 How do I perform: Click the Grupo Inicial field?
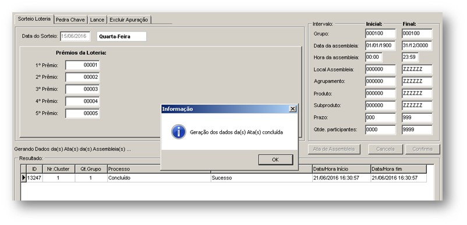(x=380, y=33)
